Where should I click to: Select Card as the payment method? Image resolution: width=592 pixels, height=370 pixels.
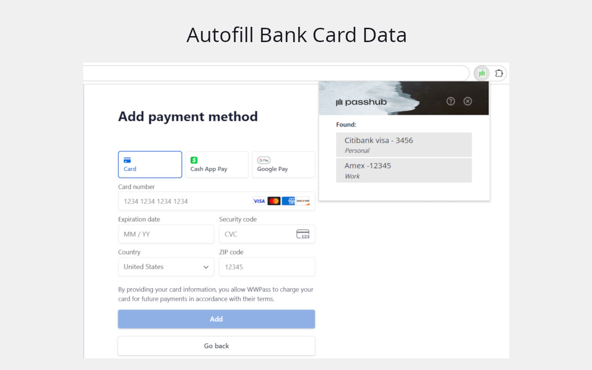point(150,164)
